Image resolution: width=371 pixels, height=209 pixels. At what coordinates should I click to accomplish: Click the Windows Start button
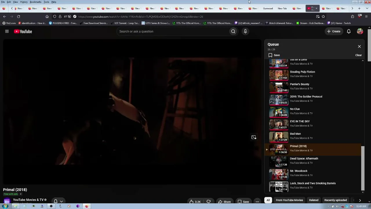click(x=5, y=206)
